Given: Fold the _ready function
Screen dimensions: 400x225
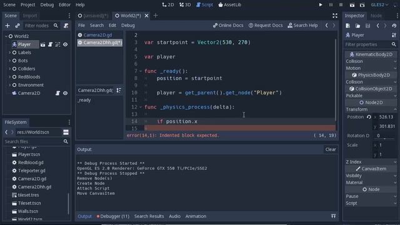Looking at the screenshot, I should tap(141, 71).
